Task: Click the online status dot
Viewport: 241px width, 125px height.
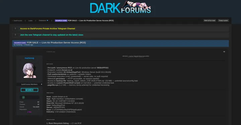Action: coord(42,84)
